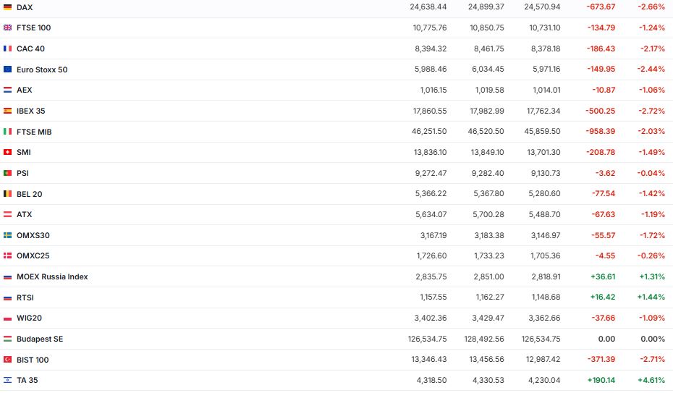This screenshot has height=393, width=673.
Task: Go to the Budapest SE index page
Action: click(x=40, y=339)
